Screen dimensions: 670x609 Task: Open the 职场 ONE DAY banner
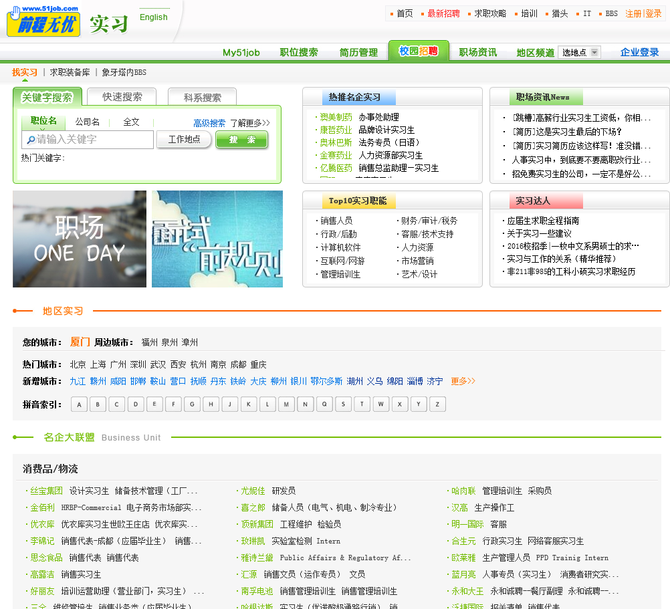click(80, 239)
